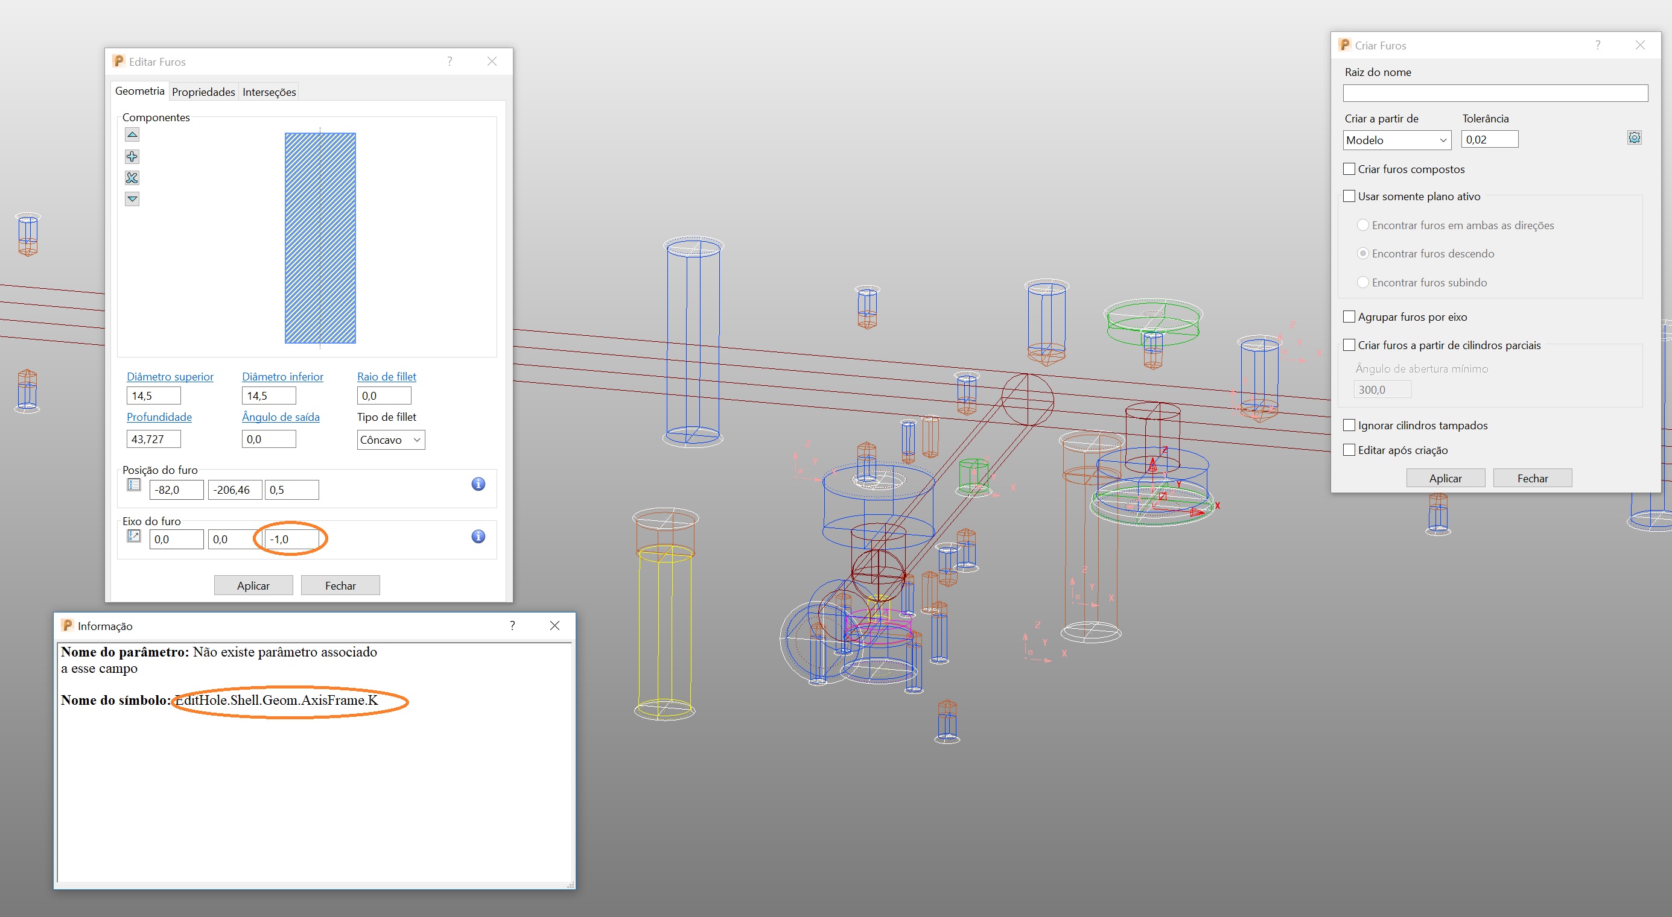1672x917 pixels.
Task: Open Tipo de fillet Côncavo dropdown
Action: tap(391, 440)
